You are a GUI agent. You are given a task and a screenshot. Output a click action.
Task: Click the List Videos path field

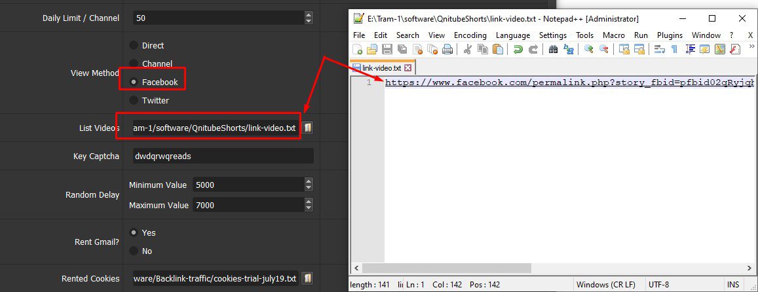pyautogui.click(x=216, y=128)
